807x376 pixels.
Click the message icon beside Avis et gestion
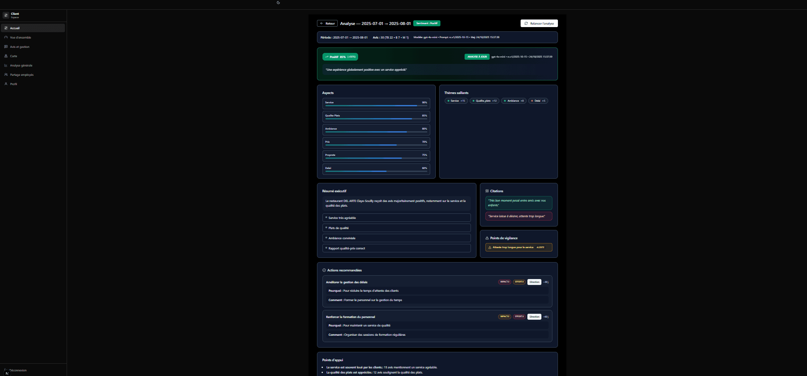[6, 47]
